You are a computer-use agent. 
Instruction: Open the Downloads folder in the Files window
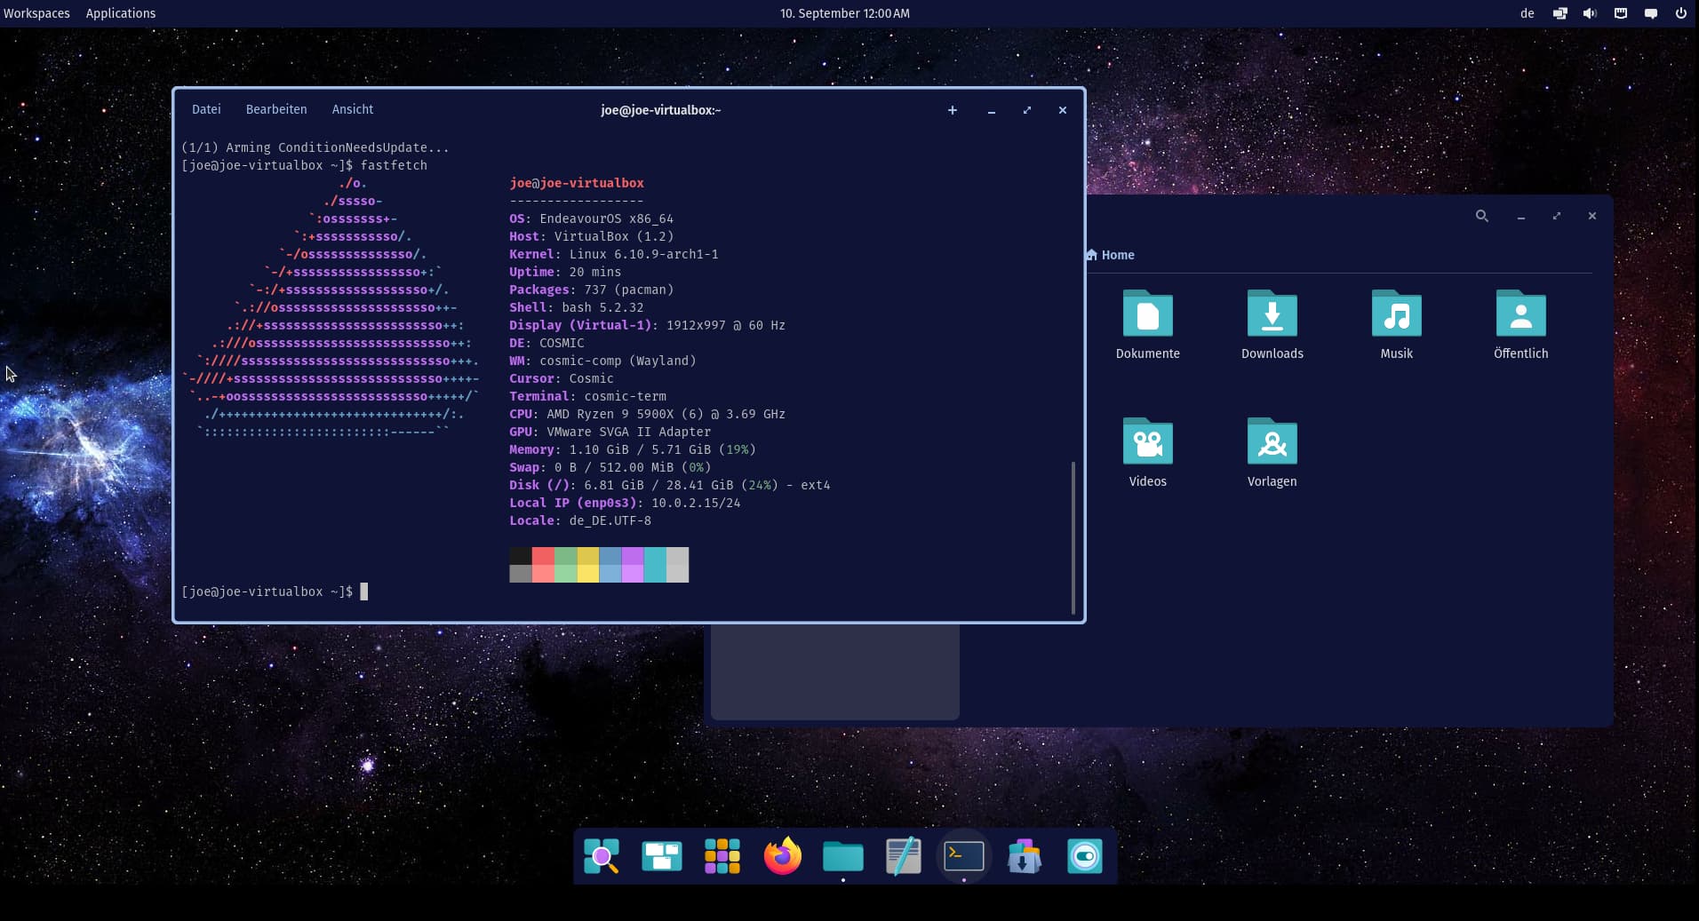click(1272, 325)
